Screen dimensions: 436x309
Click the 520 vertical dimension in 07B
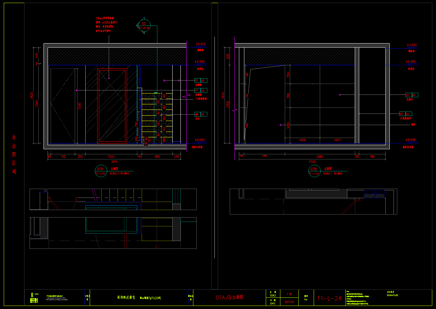[228, 56]
